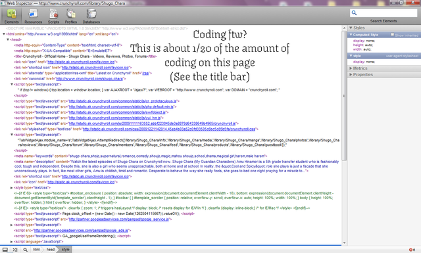The image size is (421, 253).
Task: Open the swfobject.js script link
Action: pos(117,112)
